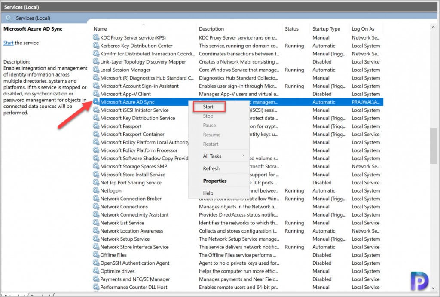Click the Optimize drives gear icon

click(x=96, y=271)
